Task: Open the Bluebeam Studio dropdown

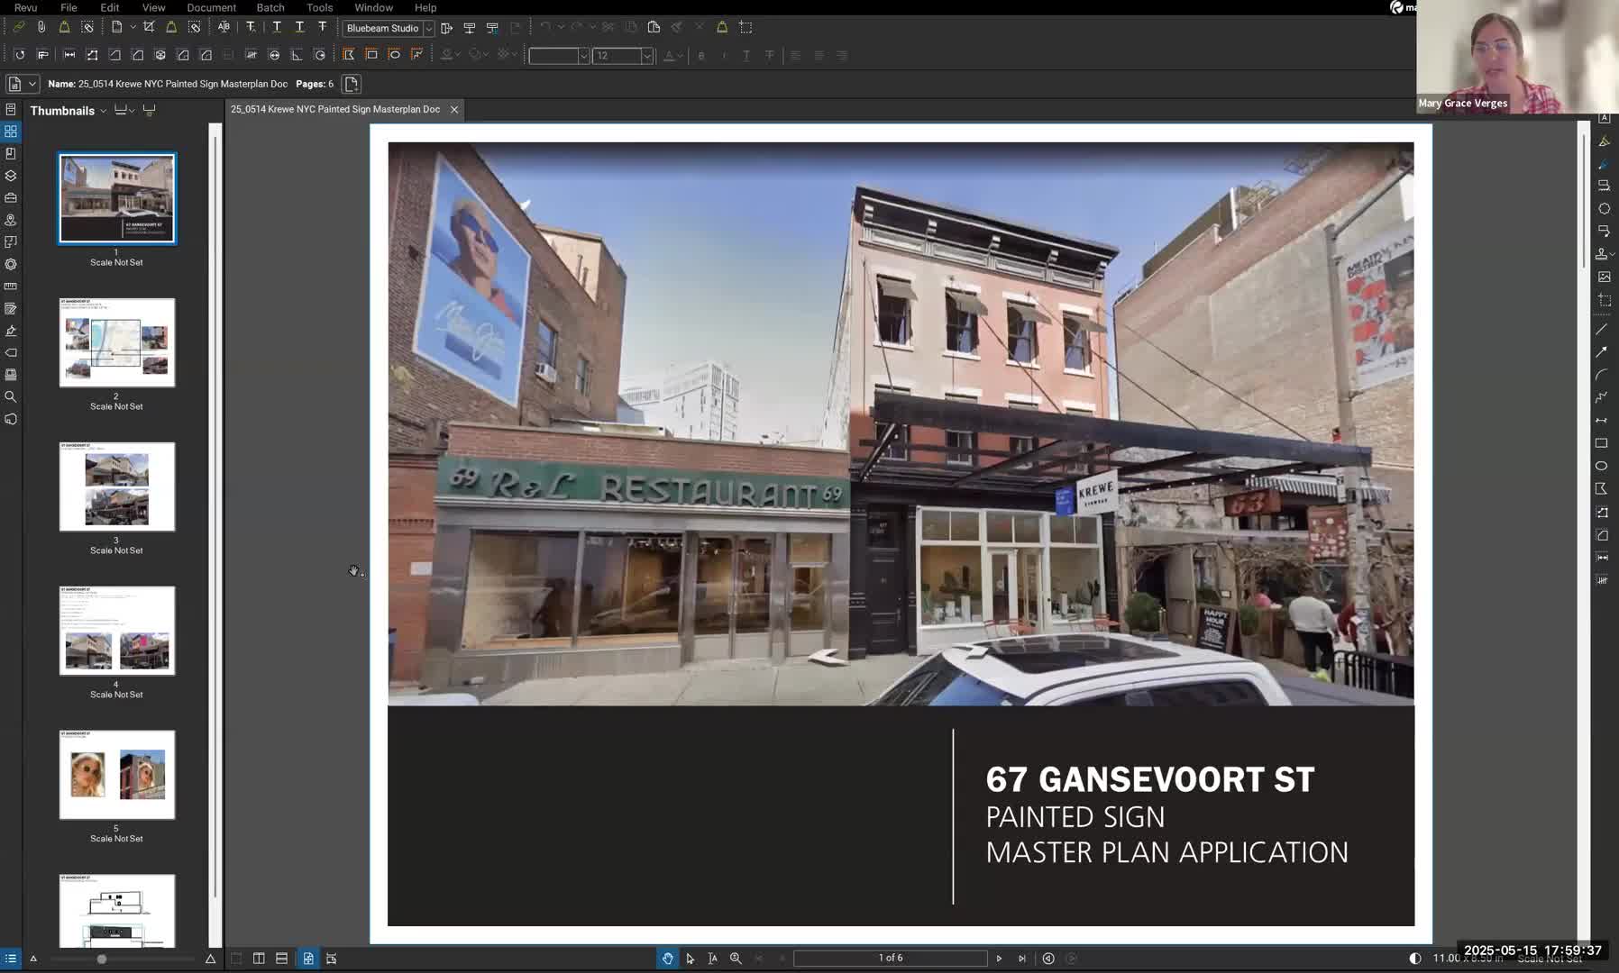Action: tap(428, 29)
